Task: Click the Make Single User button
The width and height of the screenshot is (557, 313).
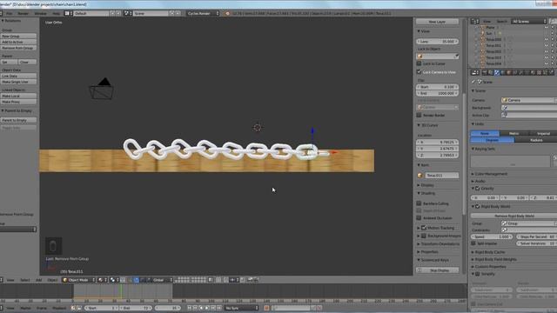Action: (x=18, y=82)
